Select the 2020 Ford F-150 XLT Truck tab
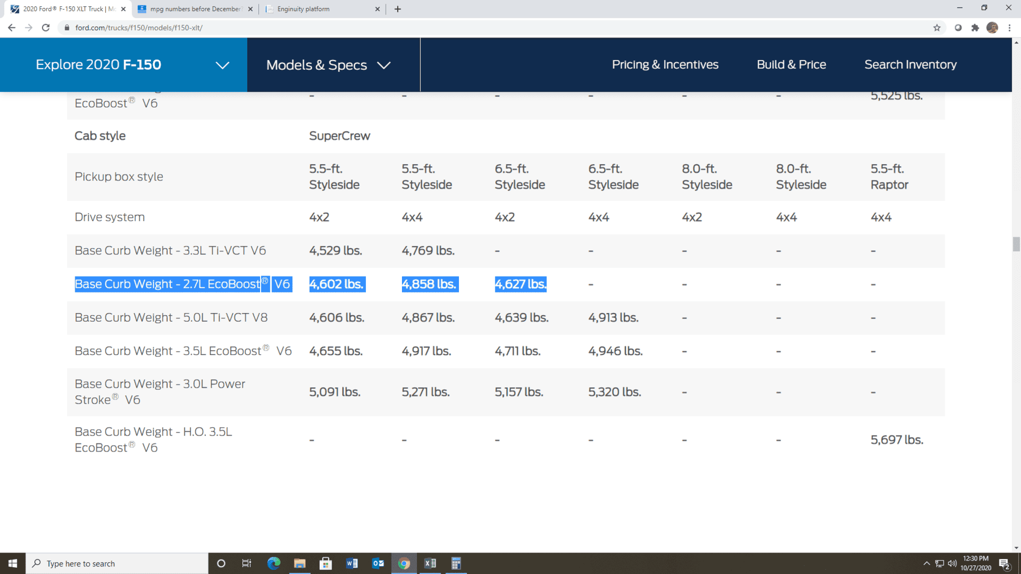 click(67, 9)
